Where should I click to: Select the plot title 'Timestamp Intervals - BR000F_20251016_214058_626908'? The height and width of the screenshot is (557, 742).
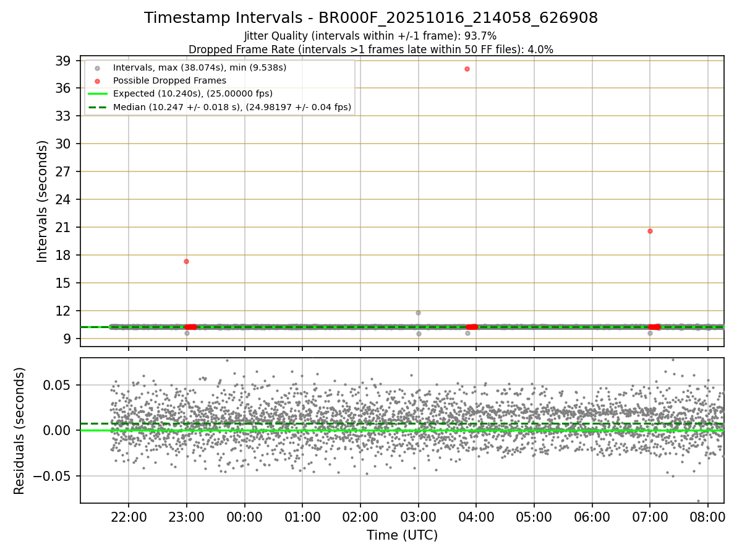click(x=371, y=18)
